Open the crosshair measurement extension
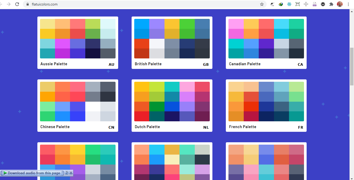 point(306,4)
